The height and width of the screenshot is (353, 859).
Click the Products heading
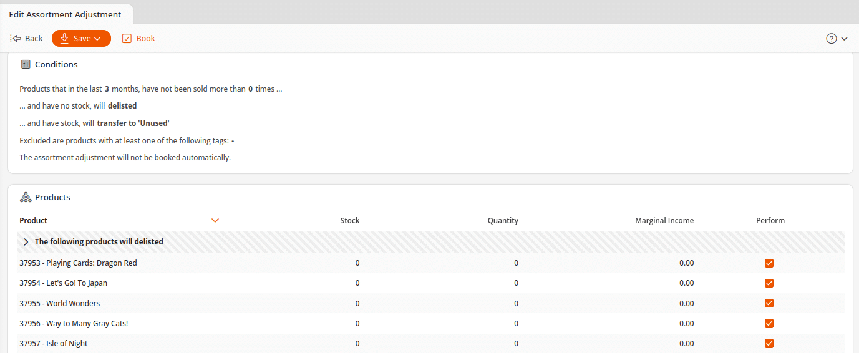[52, 197]
